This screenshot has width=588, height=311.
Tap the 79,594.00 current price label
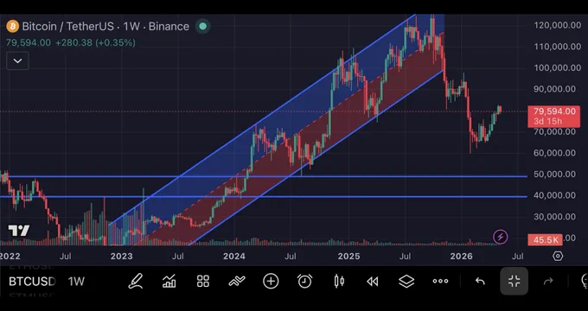554,111
